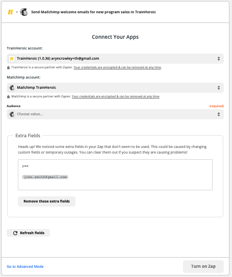Go to Advanced Mode
Screen dimensions: 232x277
[x=25, y=266]
